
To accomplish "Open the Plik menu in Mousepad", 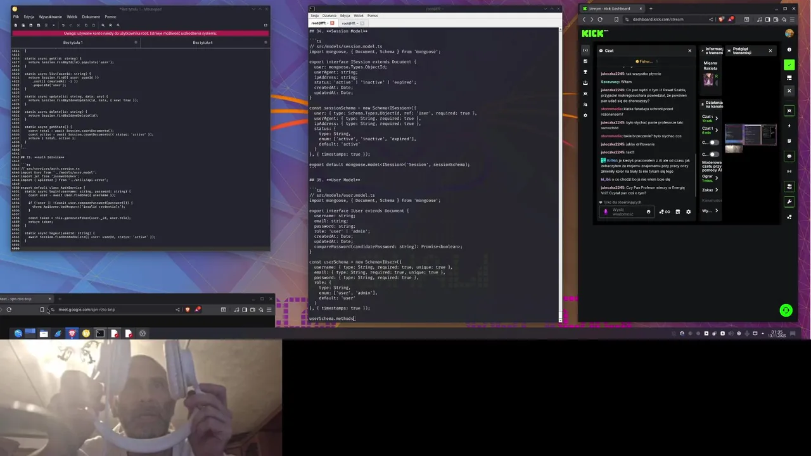I will click(x=16, y=16).
